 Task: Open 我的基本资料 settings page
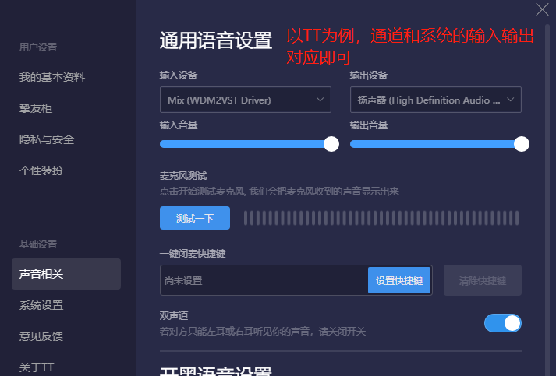[x=52, y=77]
